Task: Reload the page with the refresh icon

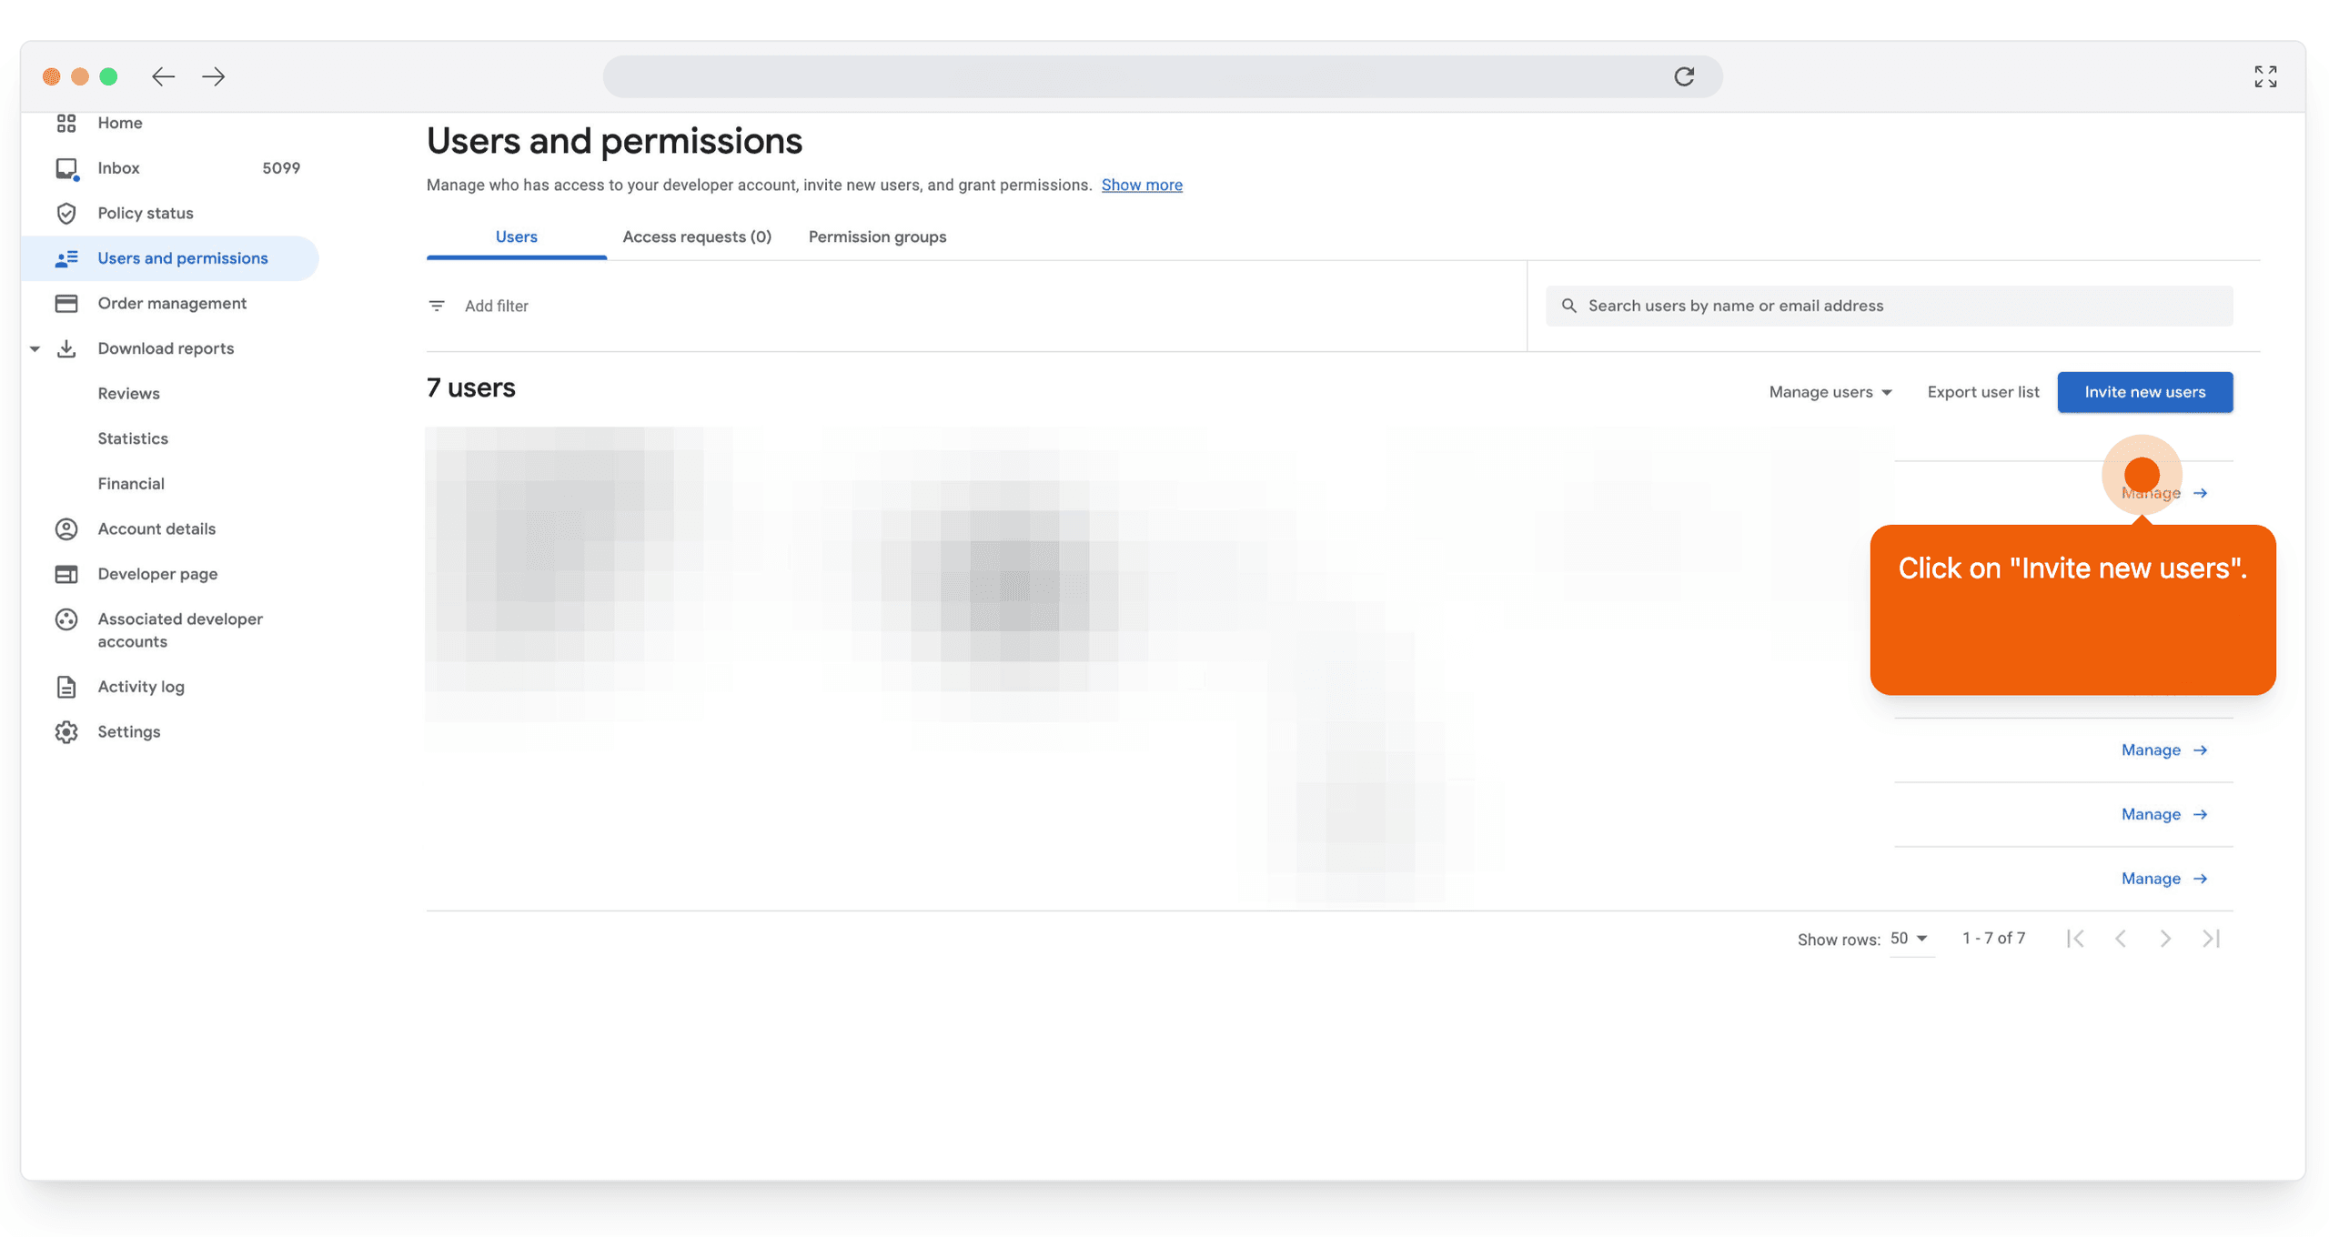Action: [x=1684, y=76]
